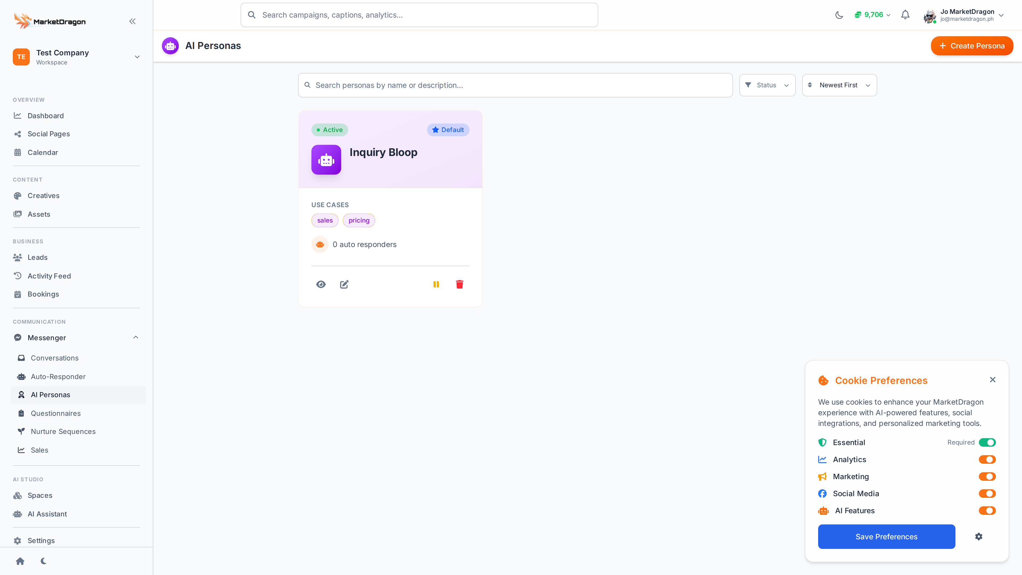This screenshot has width=1022, height=575.
Task: Toggle dark mode moon icon in header
Action: point(839,15)
